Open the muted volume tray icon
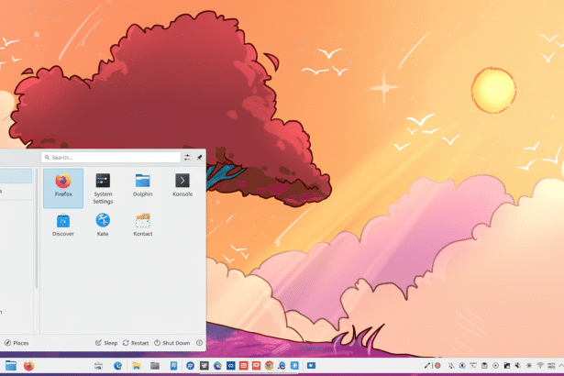This screenshot has width=564, height=376. 517,366
